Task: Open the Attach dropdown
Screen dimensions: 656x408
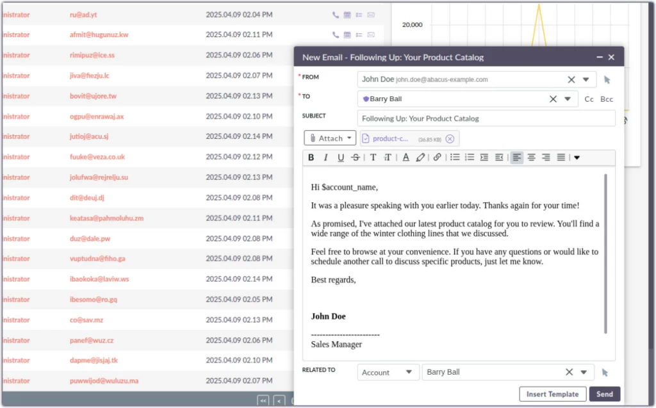Action: point(330,138)
